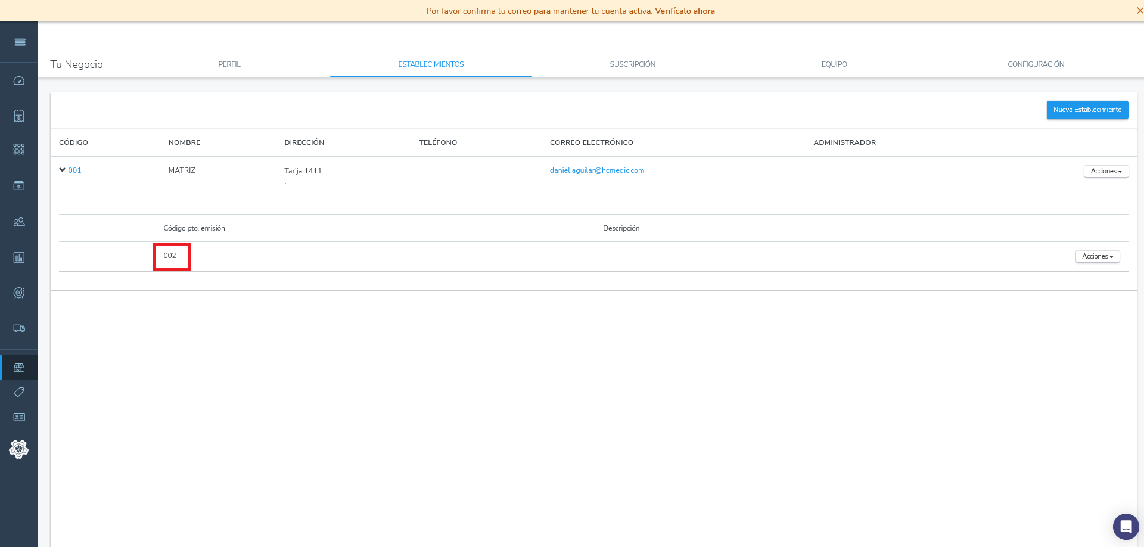Click the price tag icon
The height and width of the screenshot is (547, 1144).
pos(19,392)
